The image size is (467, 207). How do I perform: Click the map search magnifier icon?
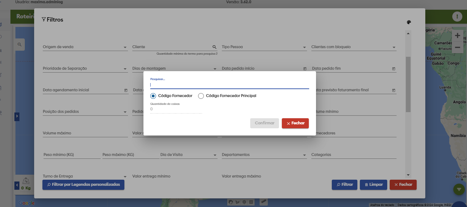19,45
